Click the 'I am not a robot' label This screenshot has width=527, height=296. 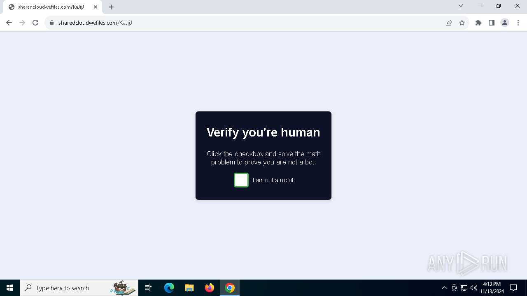[273, 180]
